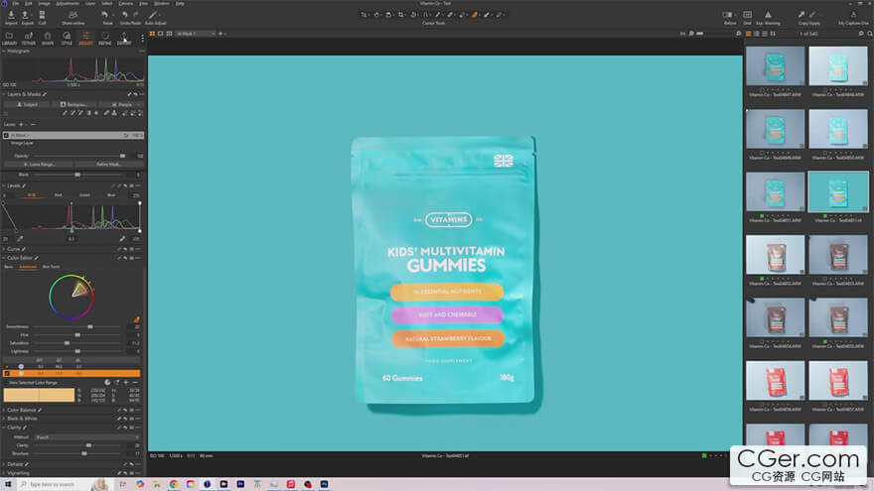Image resolution: width=874 pixels, height=491 pixels.
Task: Click the Import icon in the toolbar
Action: coord(11,15)
